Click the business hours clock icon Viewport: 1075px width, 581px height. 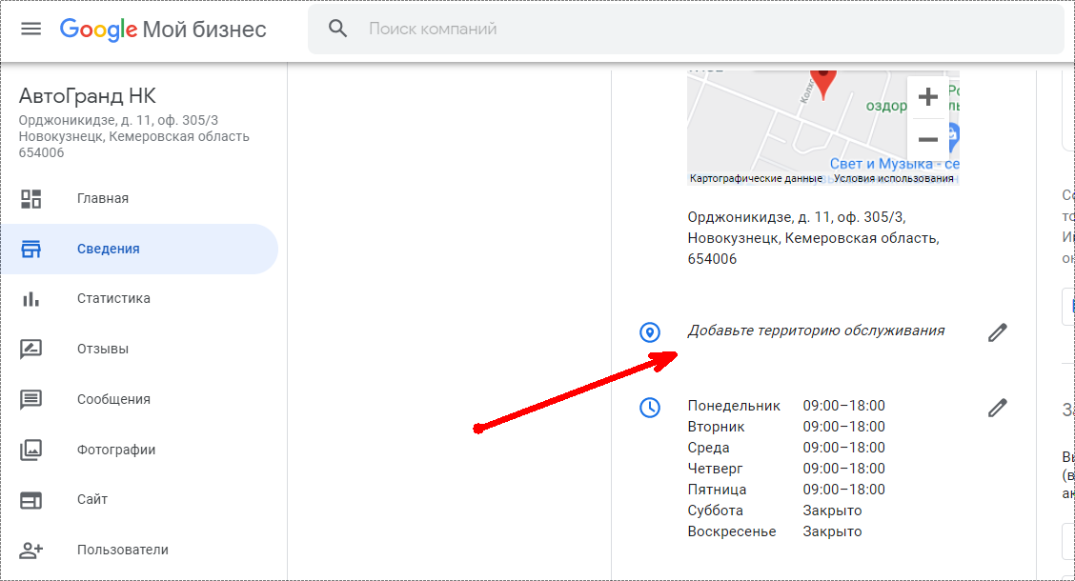click(649, 408)
